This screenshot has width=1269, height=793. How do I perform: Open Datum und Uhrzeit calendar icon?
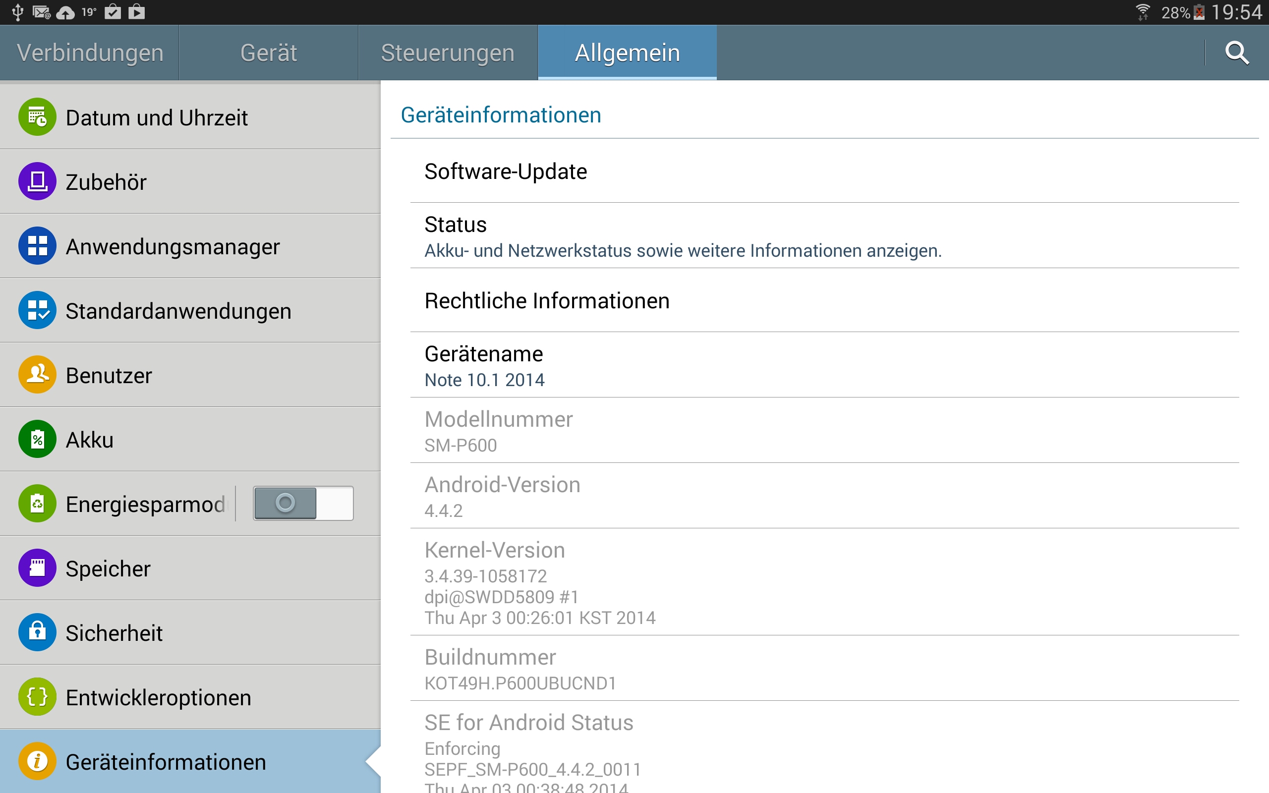click(37, 117)
